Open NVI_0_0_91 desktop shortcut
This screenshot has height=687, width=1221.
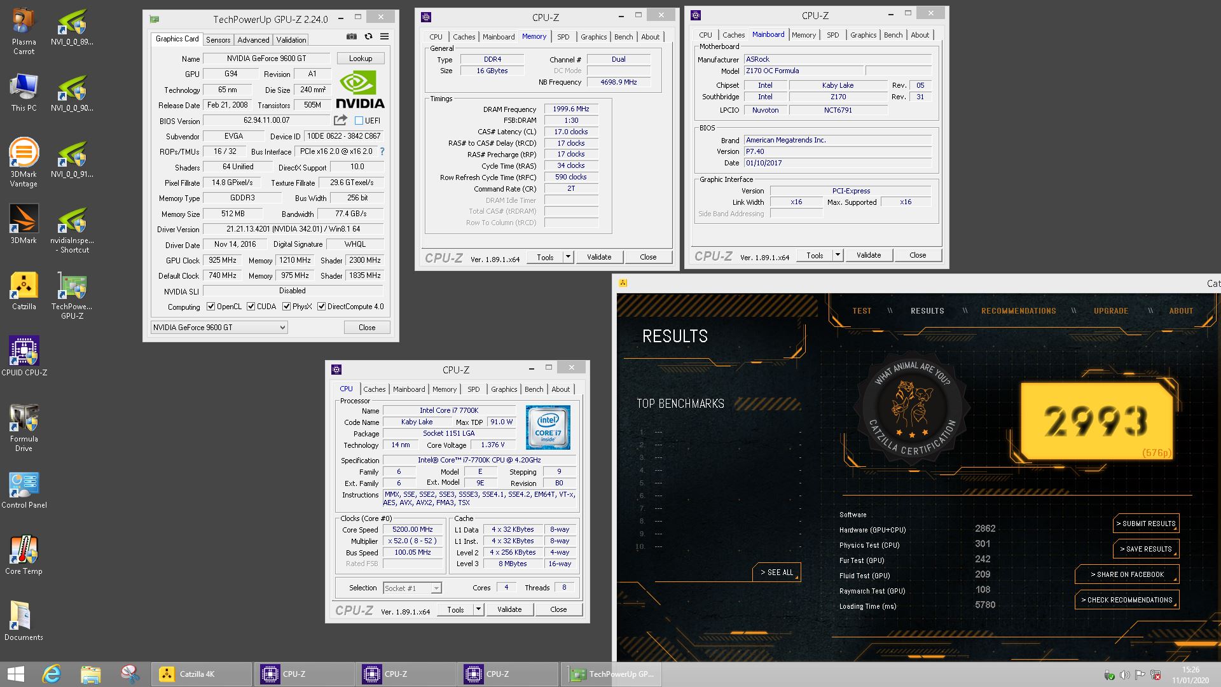pyautogui.click(x=72, y=159)
